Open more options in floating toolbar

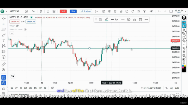[146, 20]
